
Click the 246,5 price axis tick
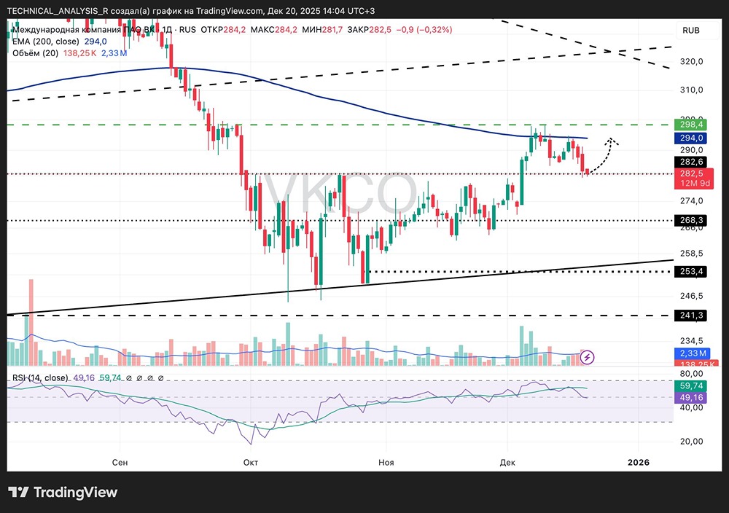[x=691, y=296]
